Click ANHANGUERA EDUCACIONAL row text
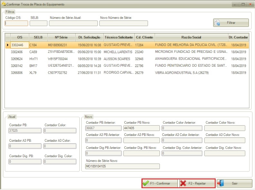The height and width of the screenshot is (190, 255). click(191, 59)
